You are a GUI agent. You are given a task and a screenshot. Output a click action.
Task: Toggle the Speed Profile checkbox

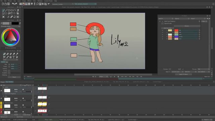[x=163, y=24]
